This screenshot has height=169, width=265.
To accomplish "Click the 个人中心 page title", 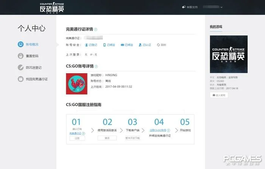I will (x=31, y=28).
